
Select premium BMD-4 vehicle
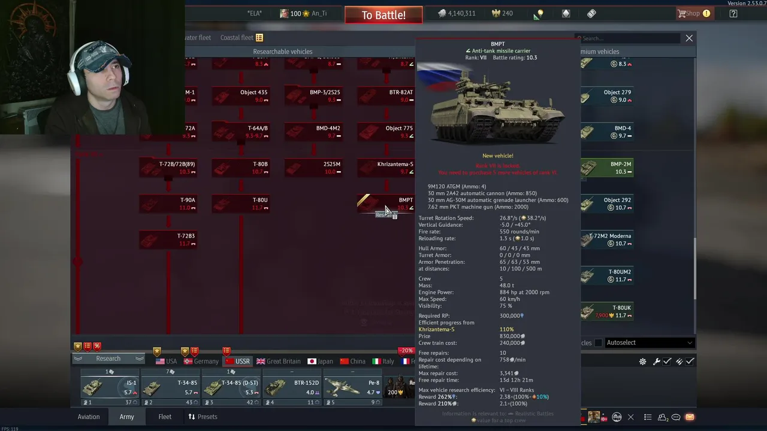click(x=607, y=132)
